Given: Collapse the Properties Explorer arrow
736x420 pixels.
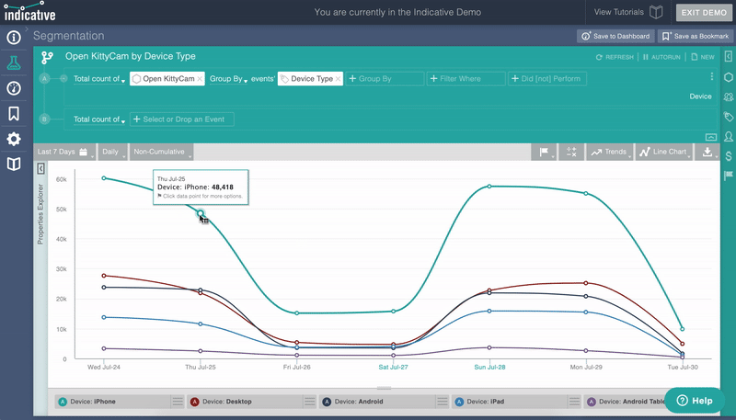Looking at the screenshot, I should coord(40,168).
